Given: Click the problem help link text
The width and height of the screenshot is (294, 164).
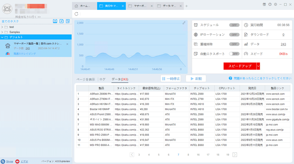Looking at the screenshot, I should (262, 78).
